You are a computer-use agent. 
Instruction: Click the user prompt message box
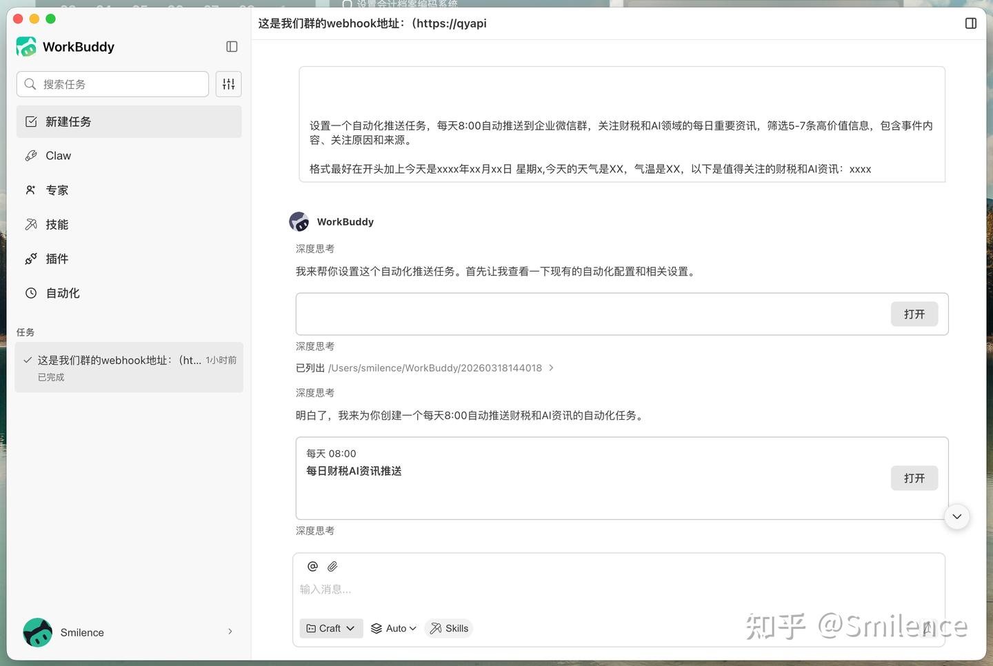(x=622, y=124)
